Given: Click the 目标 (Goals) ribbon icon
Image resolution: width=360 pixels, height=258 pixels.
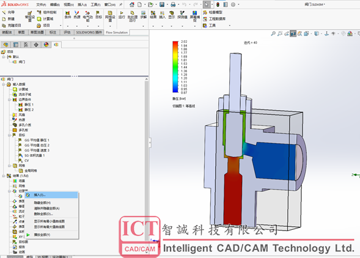Looking at the screenshot, I should coord(98,15).
